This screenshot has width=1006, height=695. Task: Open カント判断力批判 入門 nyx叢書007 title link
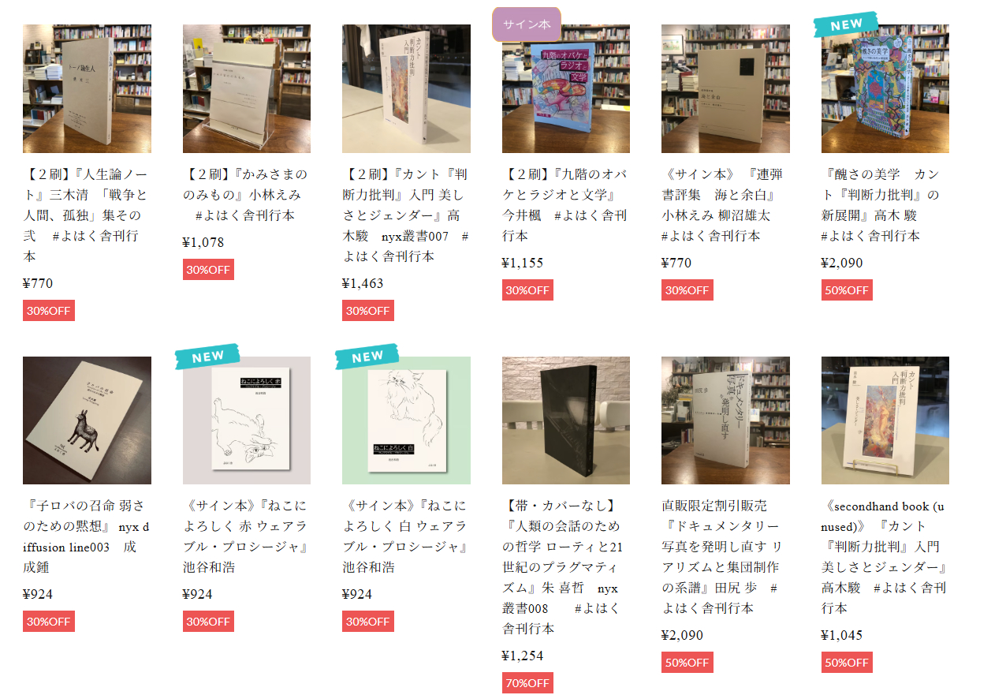click(406, 215)
